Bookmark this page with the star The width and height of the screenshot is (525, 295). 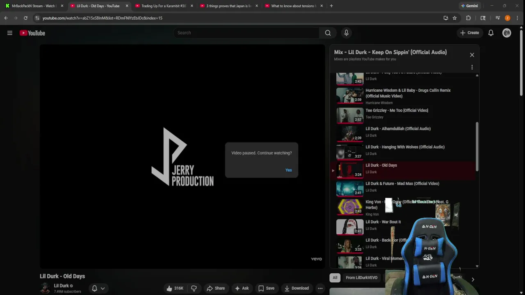click(x=454, y=18)
